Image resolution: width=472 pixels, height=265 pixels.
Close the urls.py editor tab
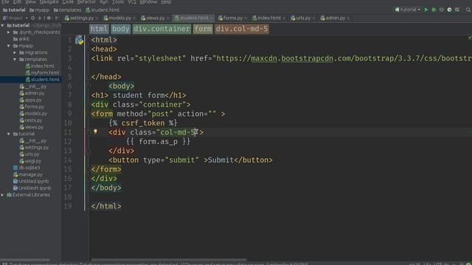coord(313,18)
